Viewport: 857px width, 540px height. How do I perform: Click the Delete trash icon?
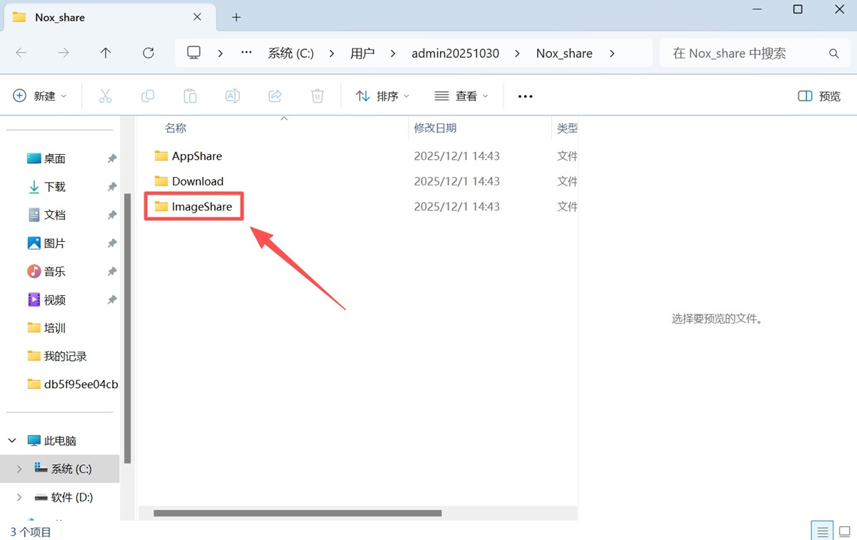[317, 96]
